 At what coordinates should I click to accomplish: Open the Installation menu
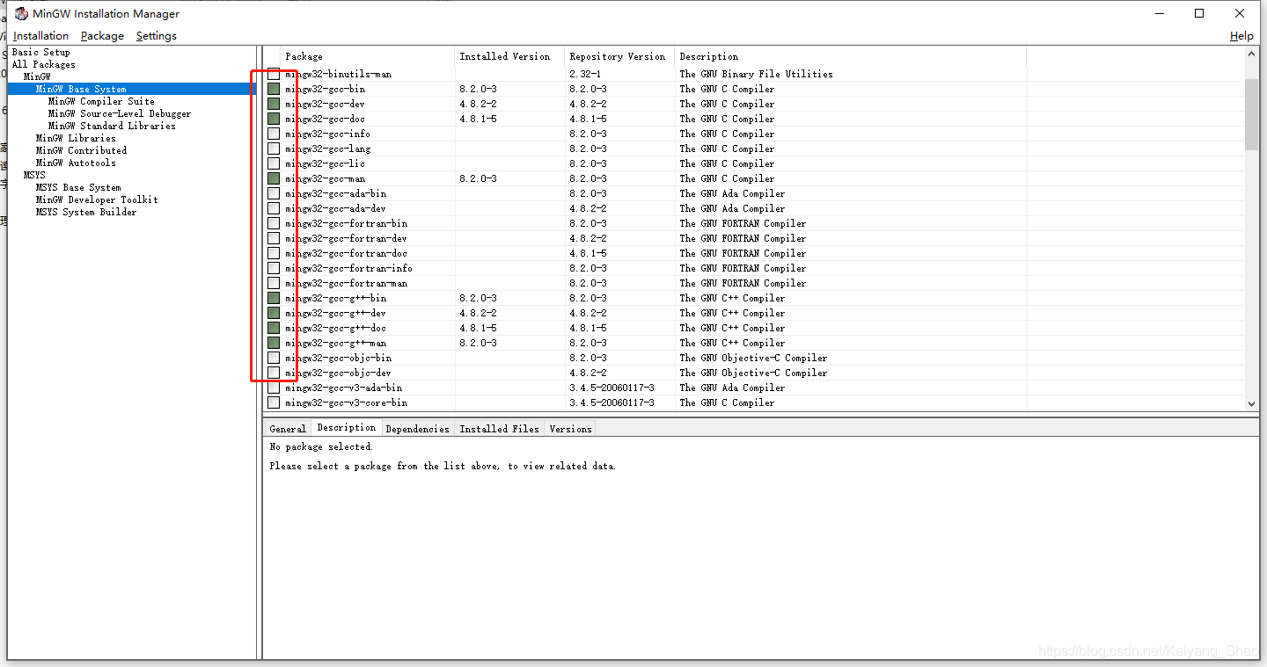(x=40, y=36)
